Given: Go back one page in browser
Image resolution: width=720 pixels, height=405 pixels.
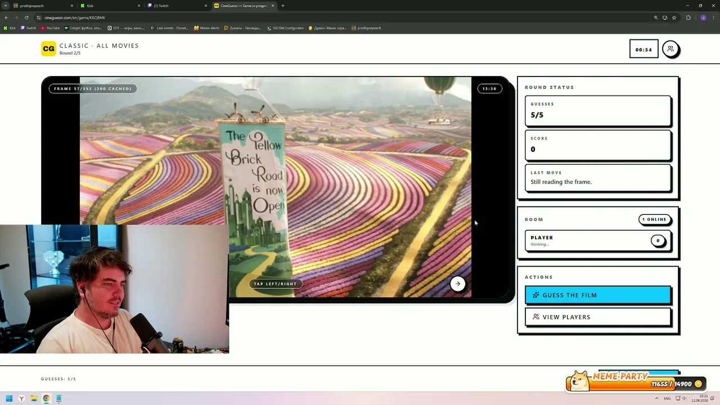Looking at the screenshot, I should pos(6,17).
